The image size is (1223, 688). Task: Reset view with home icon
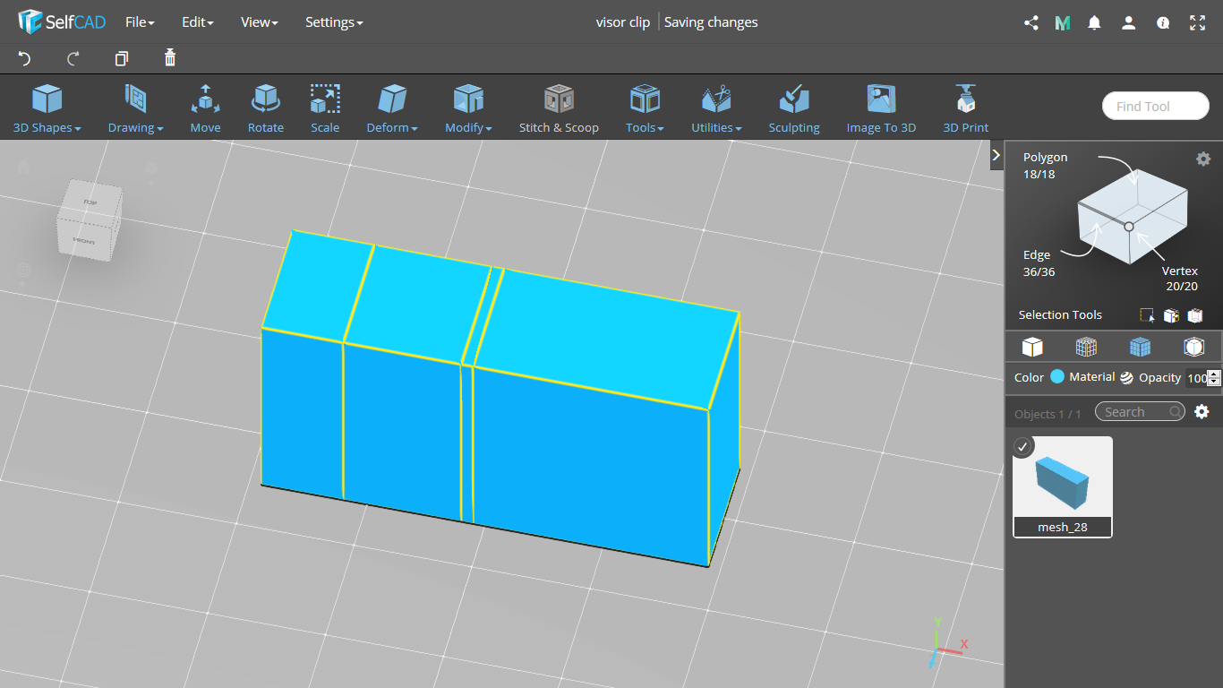tap(23, 168)
